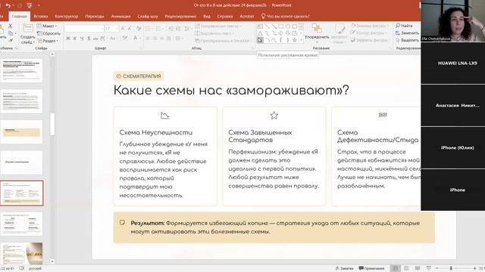The width and height of the screenshot is (485, 272).
Task: Click the Format Painter brush icon
Action: tap(11, 40)
